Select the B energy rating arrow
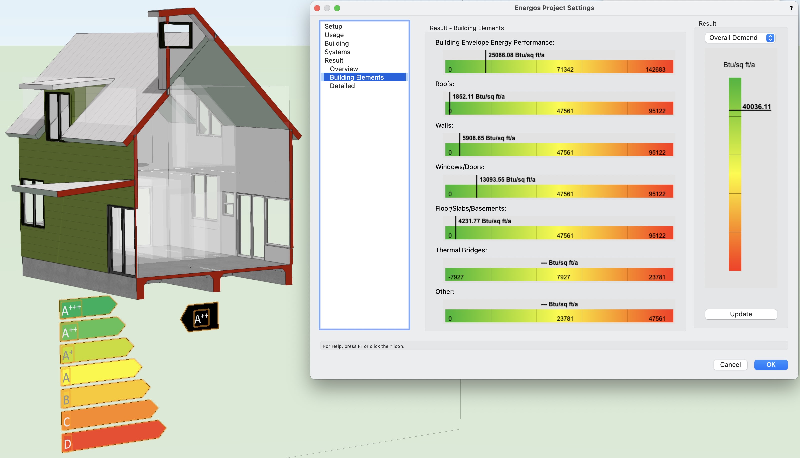The image size is (800, 458). pyautogui.click(x=105, y=394)
